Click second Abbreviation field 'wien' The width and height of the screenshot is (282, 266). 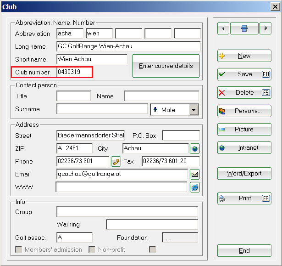pos(100,34)
